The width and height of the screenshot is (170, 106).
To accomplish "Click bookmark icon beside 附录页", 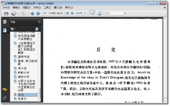I will click(15, 99).
